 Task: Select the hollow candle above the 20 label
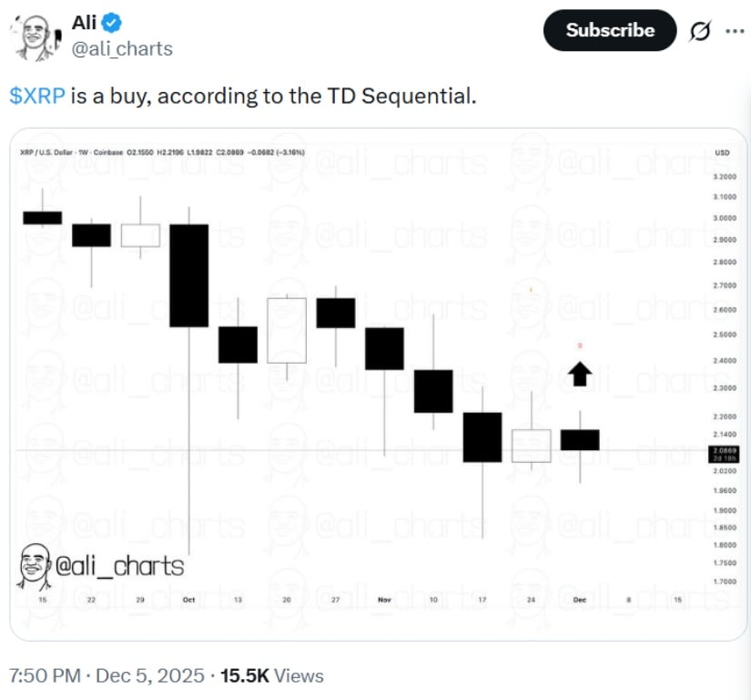click(x=286, y=330)
